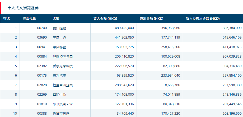Select the 藥明生物 name cell

59,94
